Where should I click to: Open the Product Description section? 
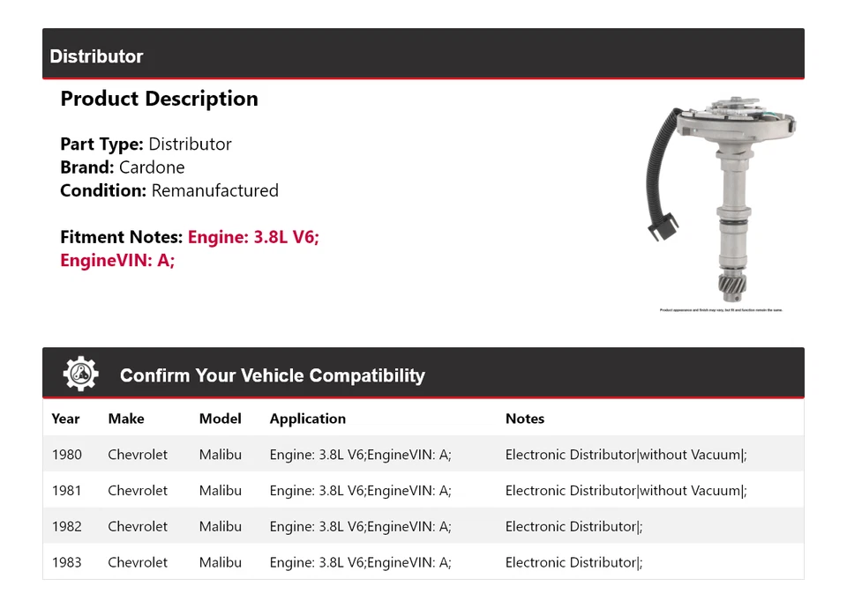click(x=159, y=99)
